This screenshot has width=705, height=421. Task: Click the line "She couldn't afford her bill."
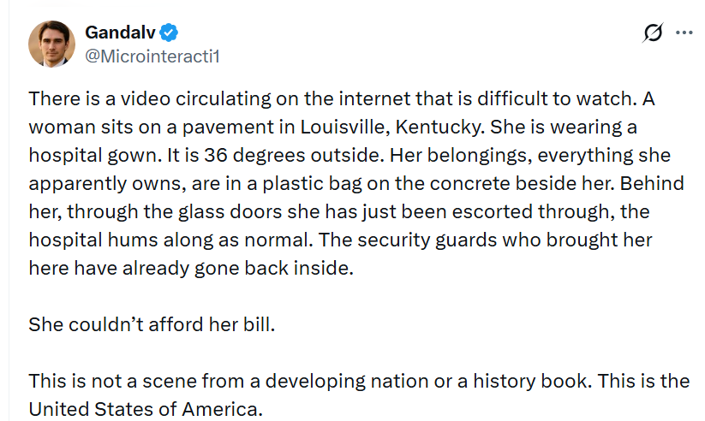click(152, 325)
